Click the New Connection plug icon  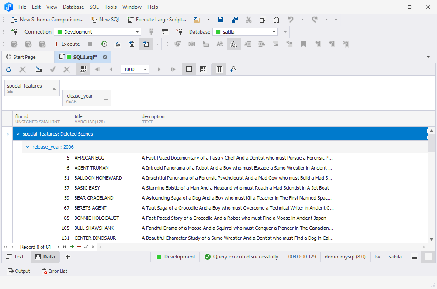(14, 32)
